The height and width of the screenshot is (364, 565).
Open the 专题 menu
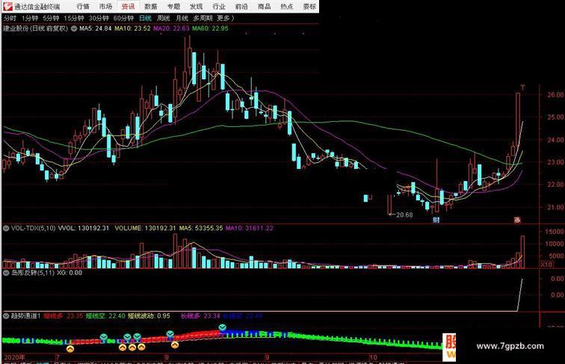click(173, 7)
